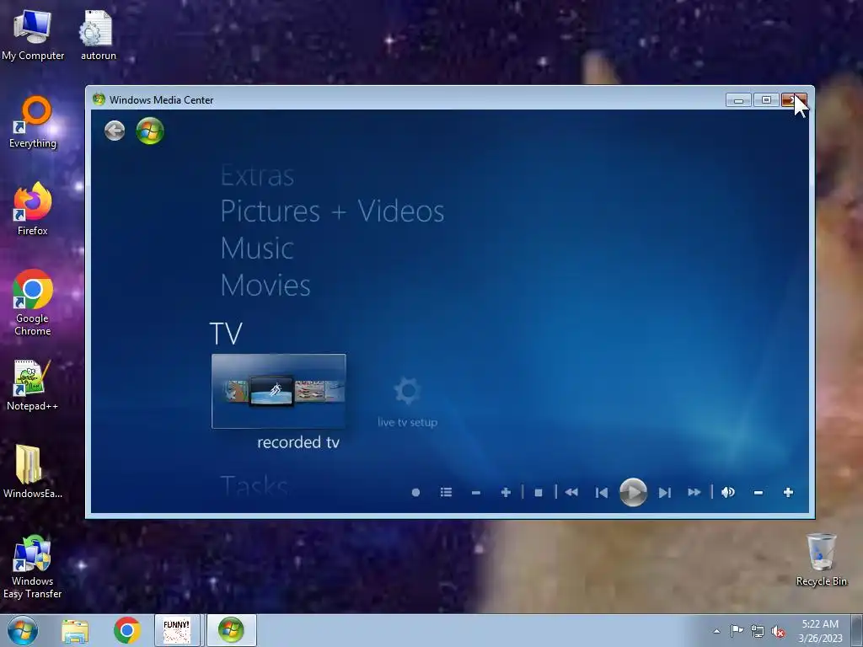Select Music menu item
The height and width of the screenshot is (647, 863).
(257, 249)
